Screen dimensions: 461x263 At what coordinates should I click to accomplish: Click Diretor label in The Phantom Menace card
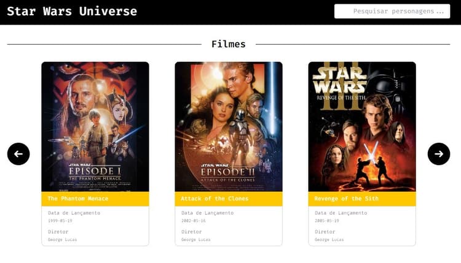click(x=58, y=232)
